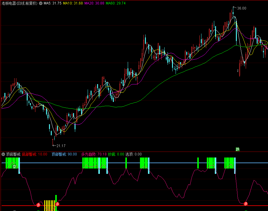
Task: Click the red 多 icon beside yellow bars
Action: [x=57, y=204]
